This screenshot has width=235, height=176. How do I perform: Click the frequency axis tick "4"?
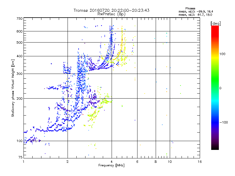click(x=112, y=162)
